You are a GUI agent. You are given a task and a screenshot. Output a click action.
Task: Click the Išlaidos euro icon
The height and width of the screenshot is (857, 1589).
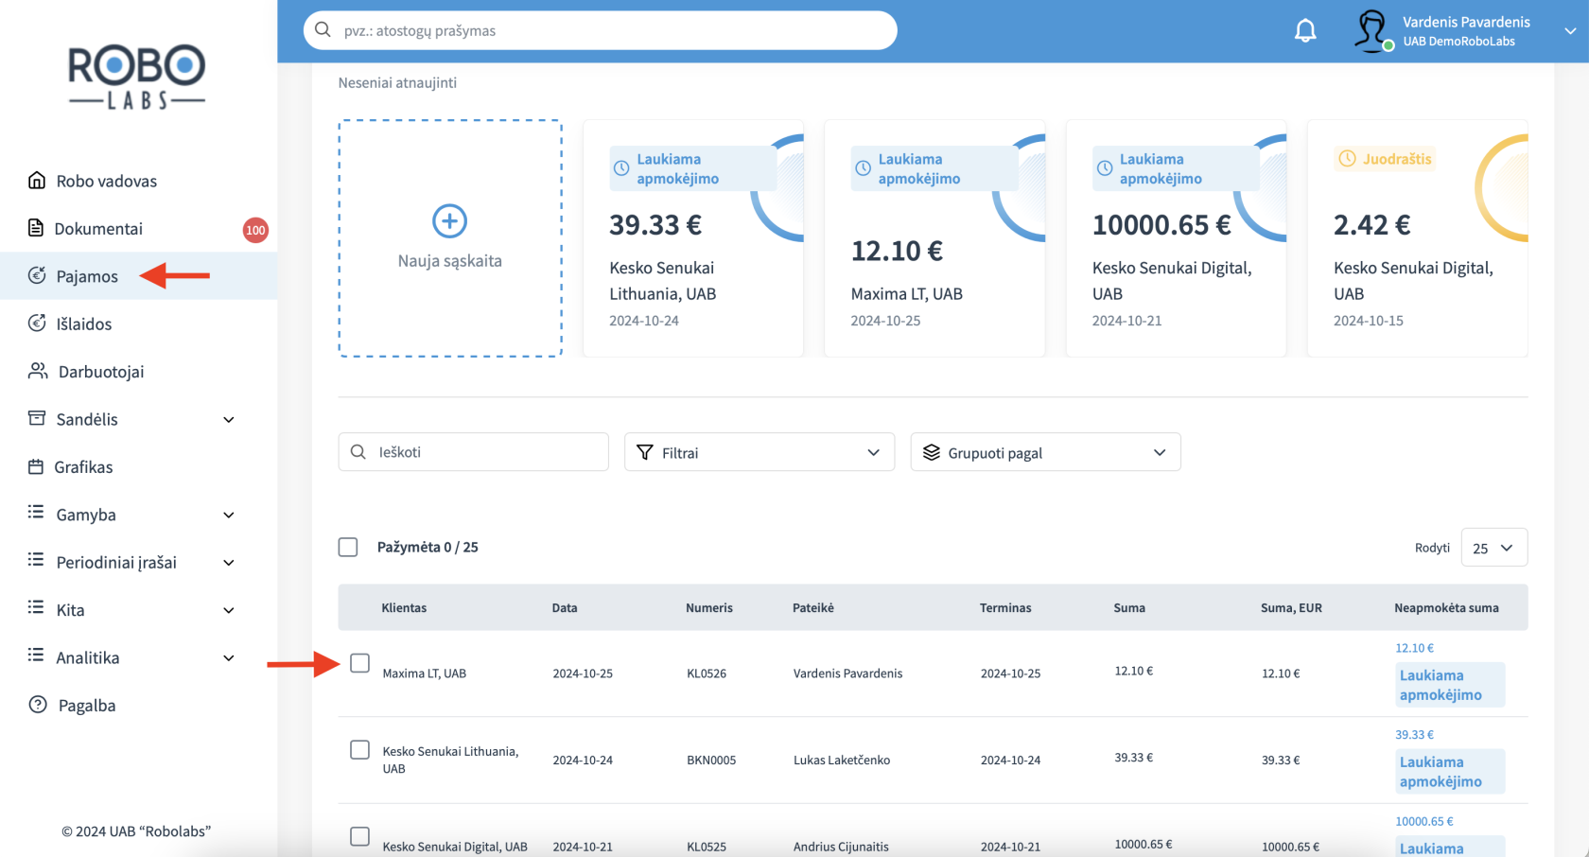pos(37,324)
